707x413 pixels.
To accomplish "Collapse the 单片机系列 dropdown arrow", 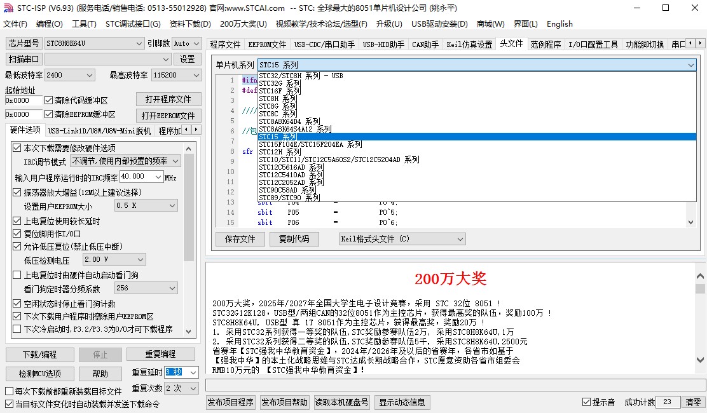I will [x=690, y=65].
